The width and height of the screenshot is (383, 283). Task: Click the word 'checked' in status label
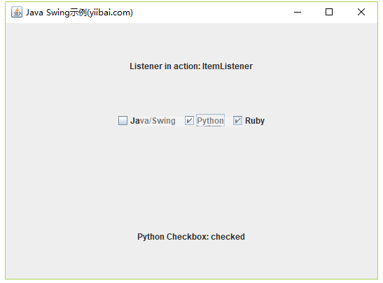(x=228, y=237)
